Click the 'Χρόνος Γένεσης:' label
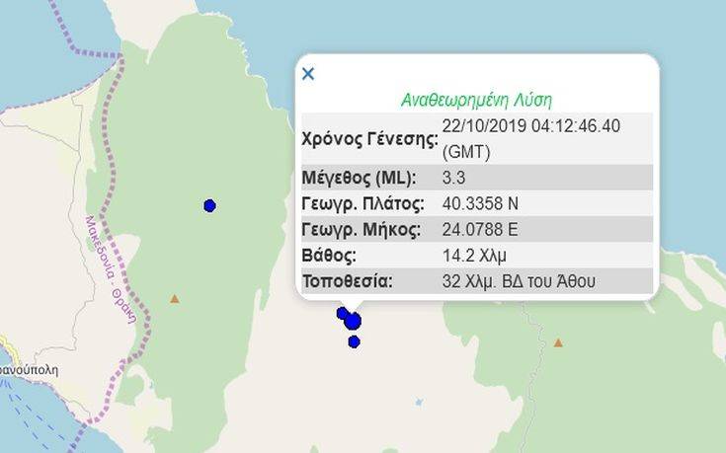The image size is (726, 453). tap(369, 139)
